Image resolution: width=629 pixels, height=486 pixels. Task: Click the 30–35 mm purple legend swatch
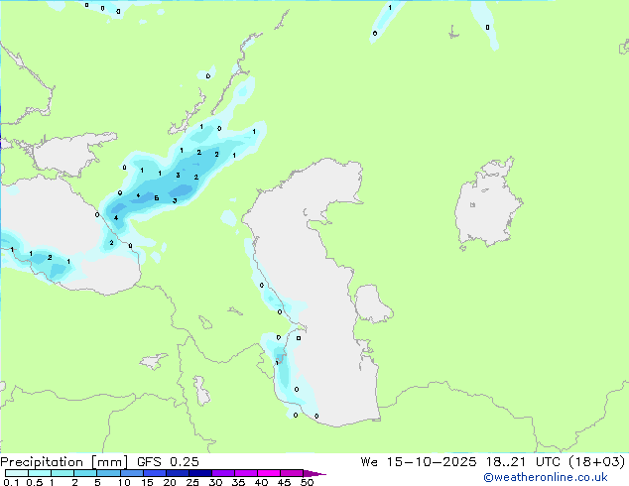pos(222,473)
